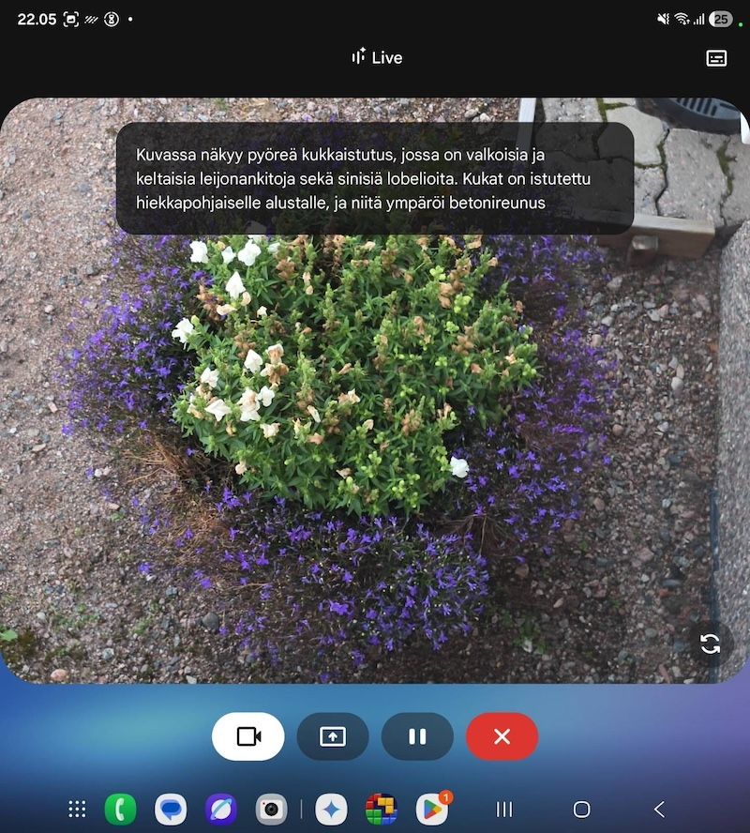Open the app drawer grid icon

coord(78,810)
